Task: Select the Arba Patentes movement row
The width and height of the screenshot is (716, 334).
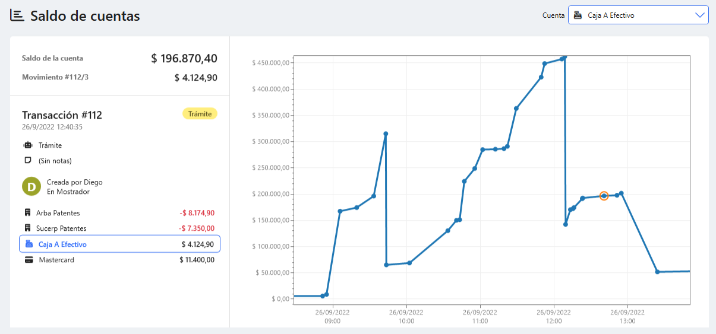Action: click(x=119, y=213)
